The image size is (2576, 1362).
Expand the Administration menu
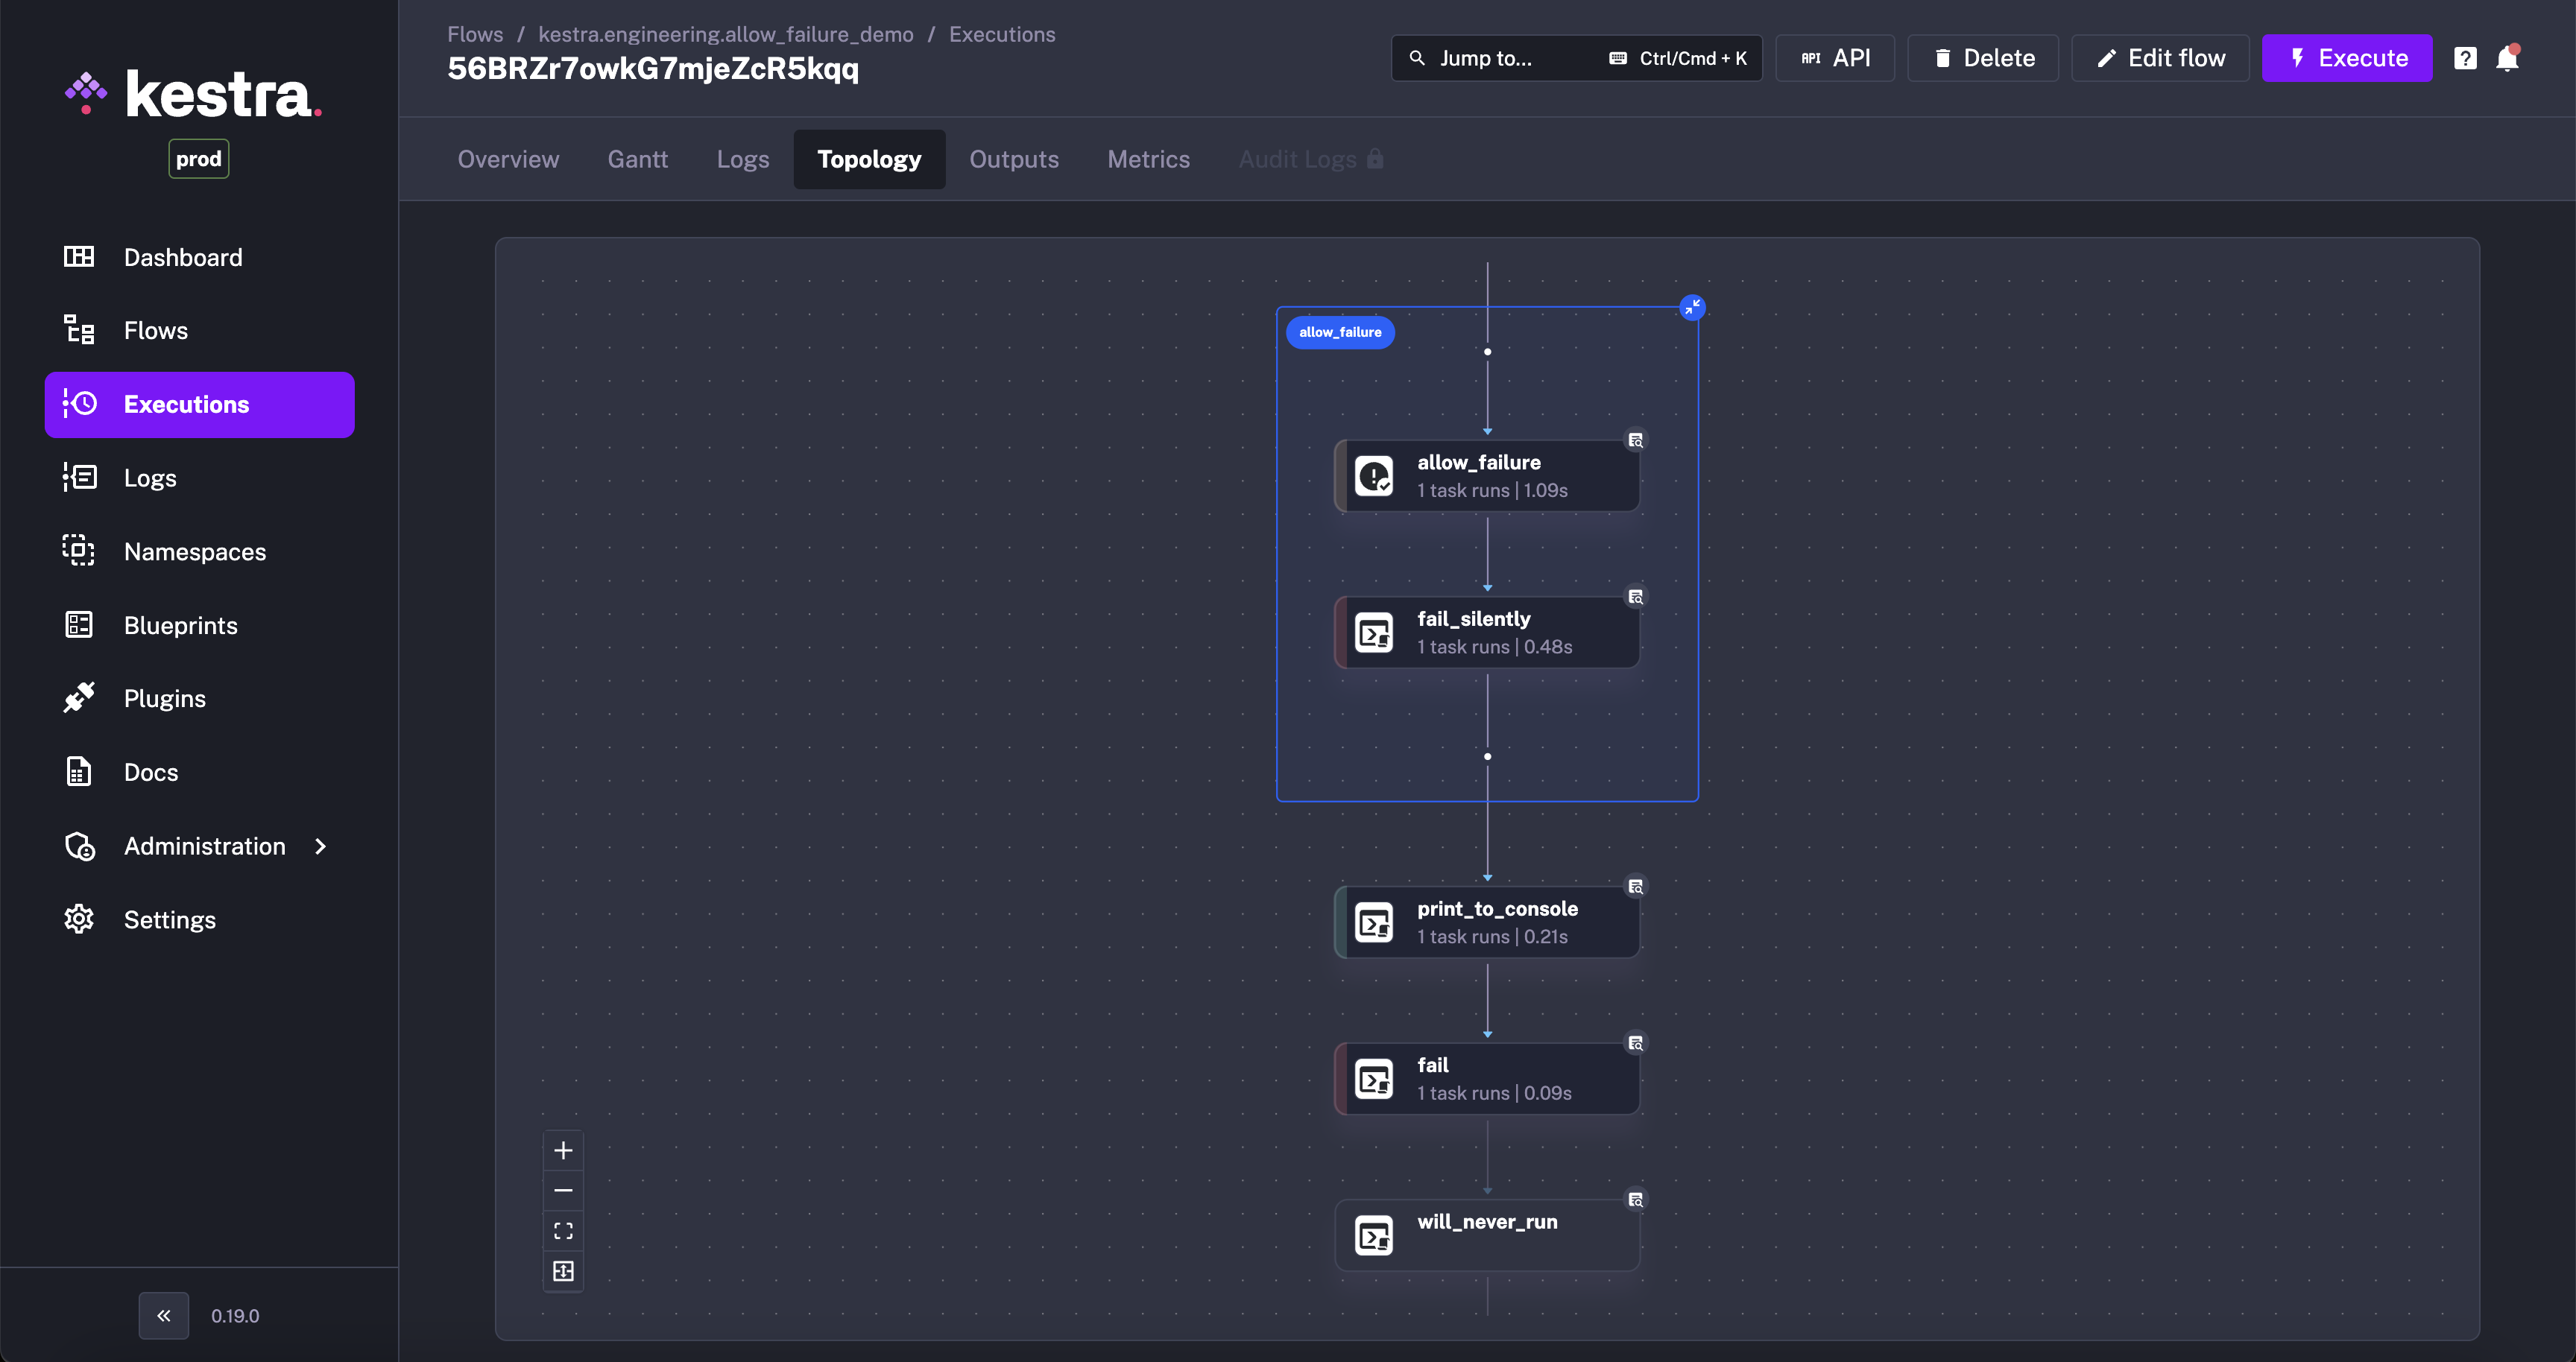(x=204, y=846)
